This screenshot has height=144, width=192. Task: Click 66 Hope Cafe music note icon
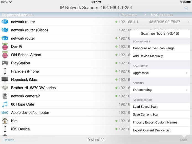[x=5, y=104]
